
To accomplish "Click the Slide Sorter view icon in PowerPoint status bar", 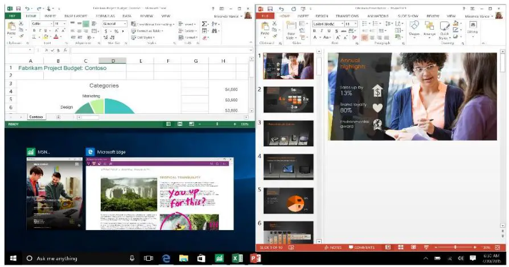I will click(x=401, y=247).
